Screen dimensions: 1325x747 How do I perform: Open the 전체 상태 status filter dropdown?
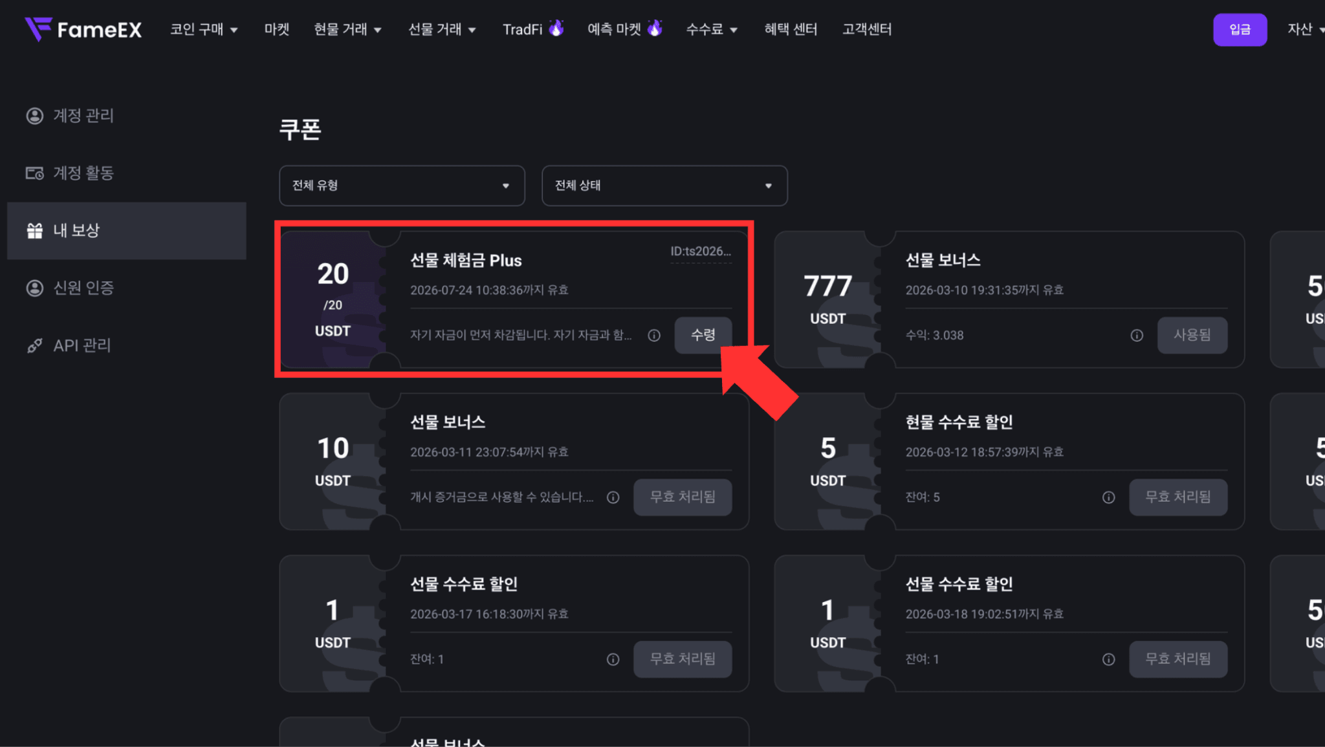click(x=664, y=186)
